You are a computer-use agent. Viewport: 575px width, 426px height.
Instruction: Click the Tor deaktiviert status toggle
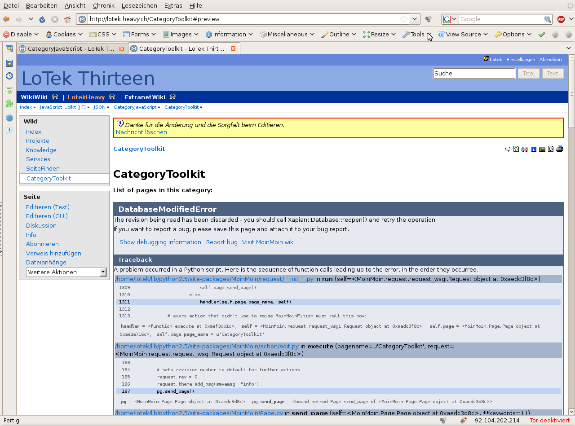549,421
